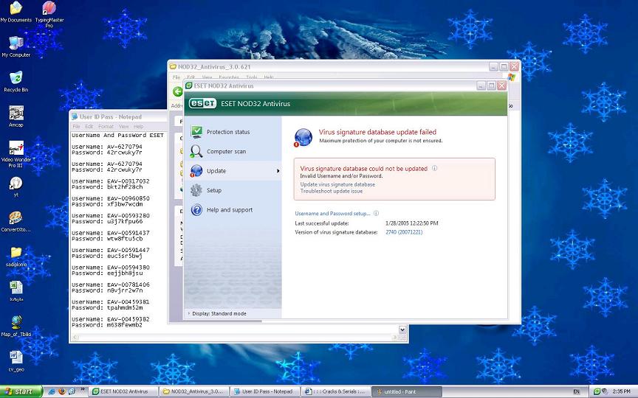Click 'Computer scan' label in ESET sidebar

pyautogui.click(x=226, y=152)
